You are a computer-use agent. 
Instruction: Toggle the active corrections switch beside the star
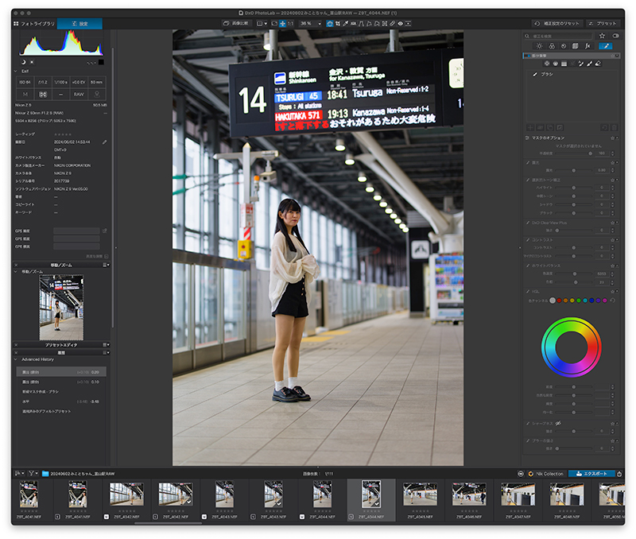pos(615,37)
